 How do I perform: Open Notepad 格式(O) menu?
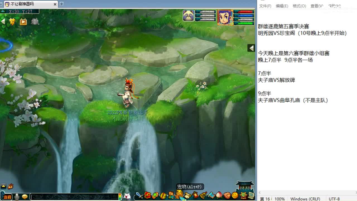(299, 6)
